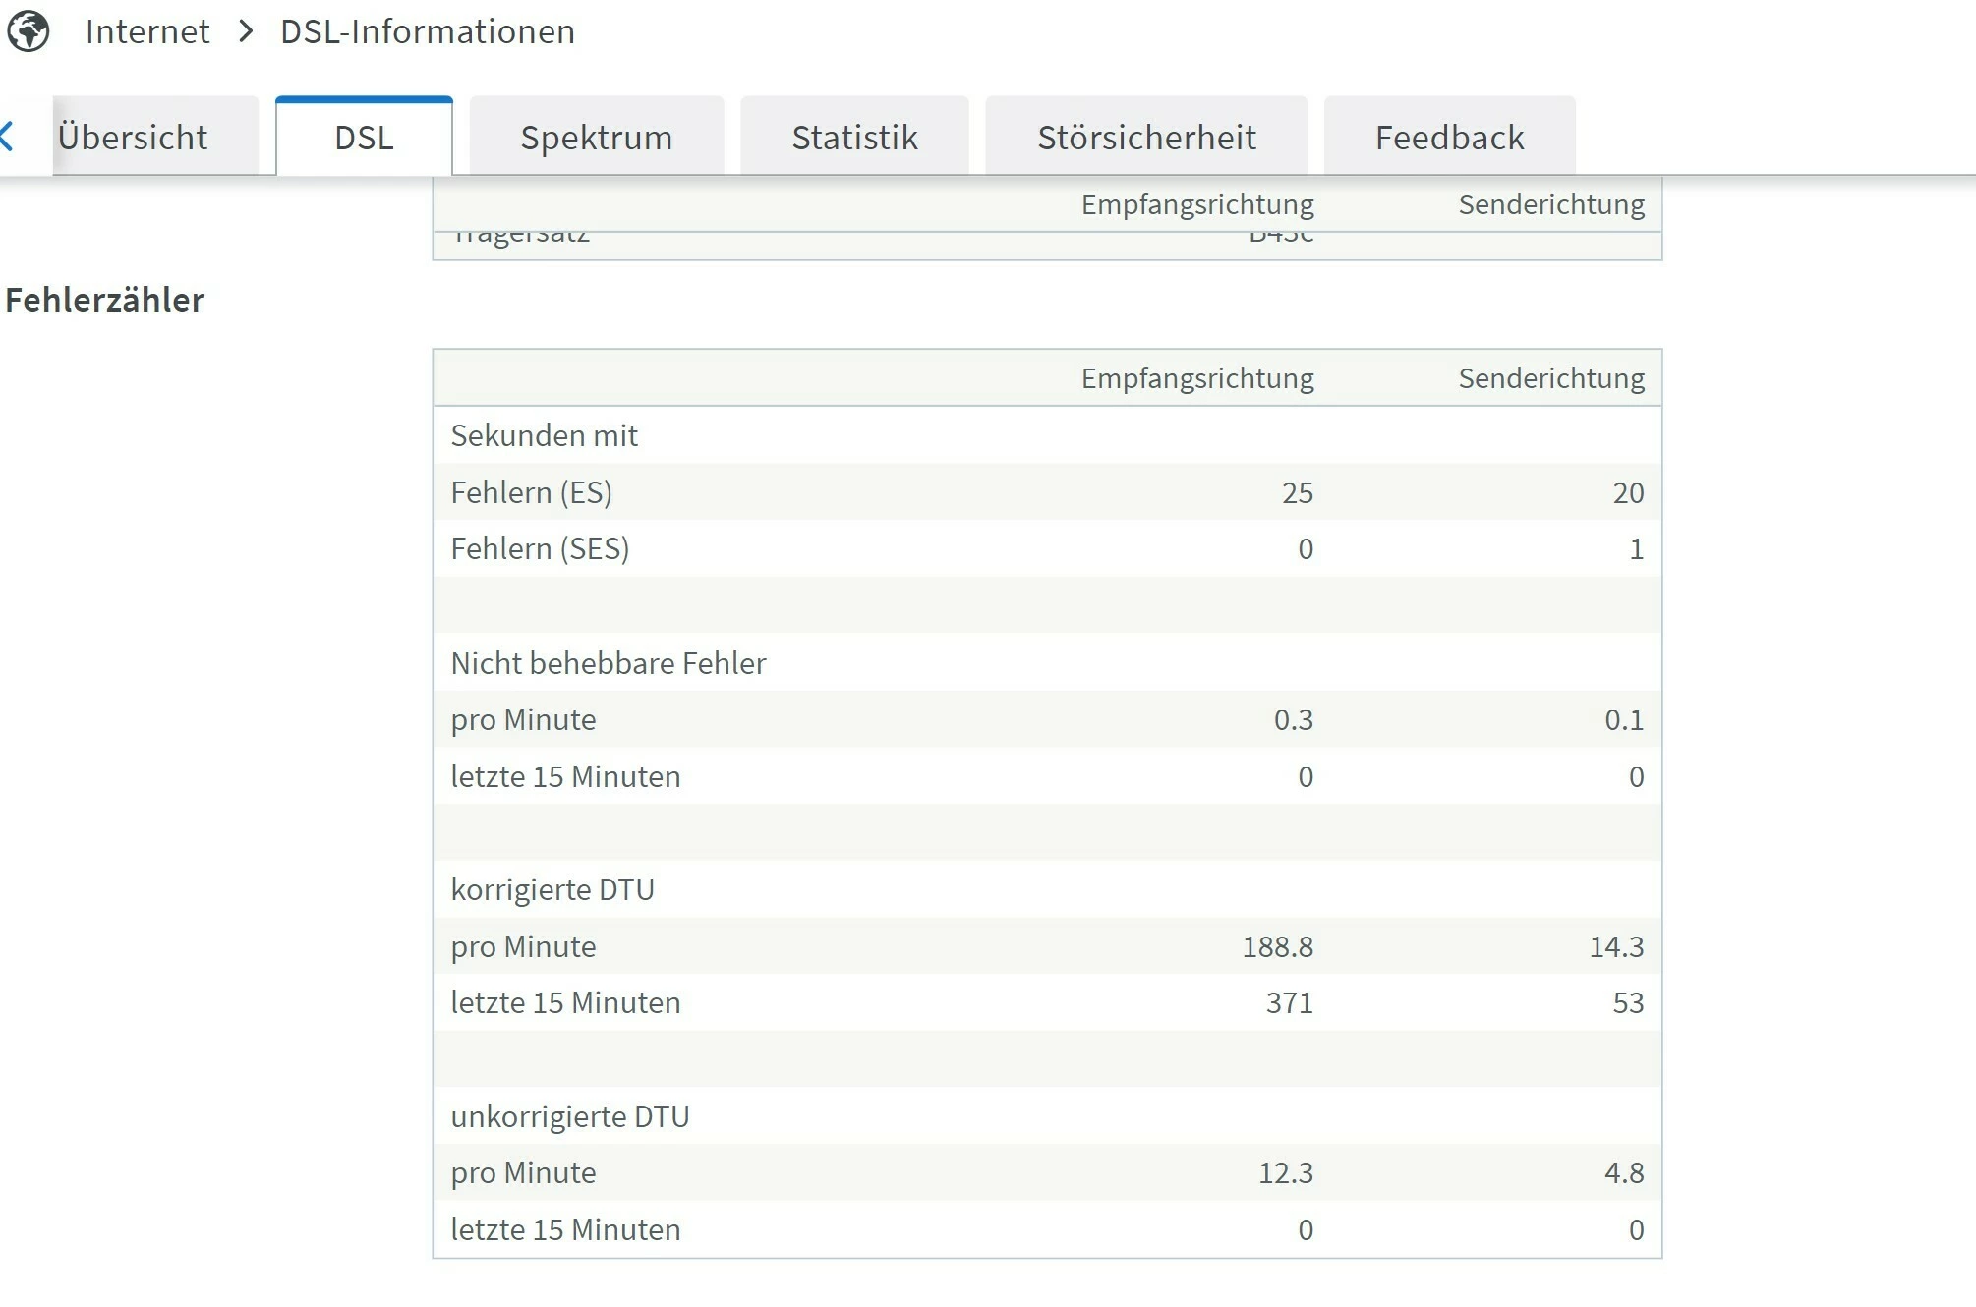Click the DSL-Informationen breadcrumb title
The height and width of the screenshot is (1307, 1976).
tap(427, 31)
